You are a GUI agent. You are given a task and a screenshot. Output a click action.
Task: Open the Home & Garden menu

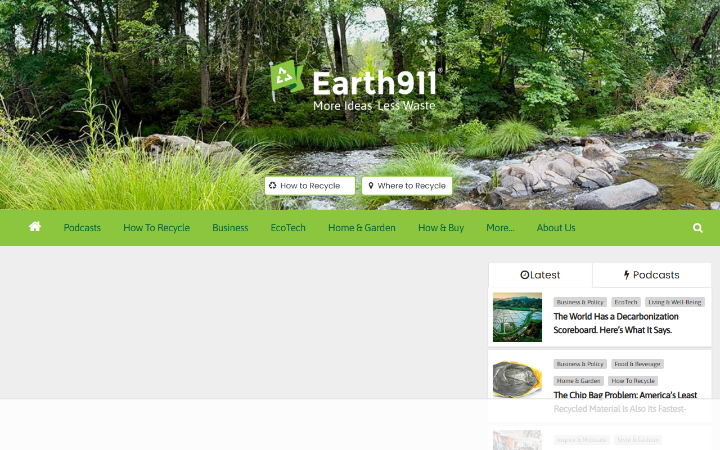362,228
